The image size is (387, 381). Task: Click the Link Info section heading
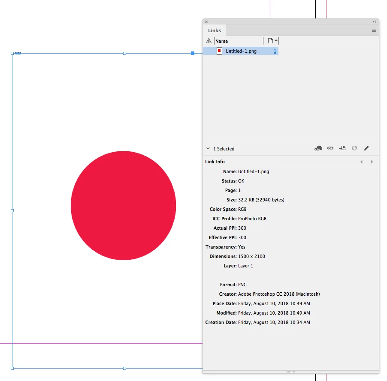coord(215,162)
